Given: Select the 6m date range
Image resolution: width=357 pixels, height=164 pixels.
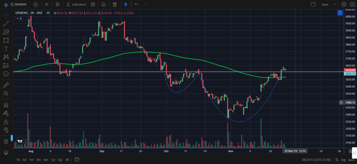Looking at the screenshot, I should coord(46,160).
